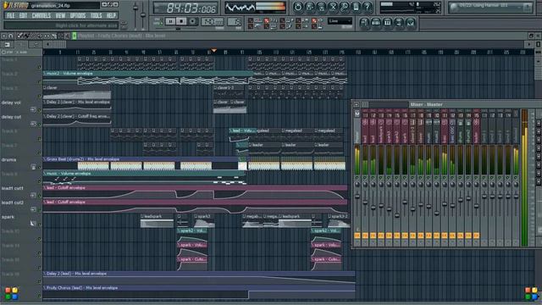Open the Line snap dropdown

click(x=340, y=21)
